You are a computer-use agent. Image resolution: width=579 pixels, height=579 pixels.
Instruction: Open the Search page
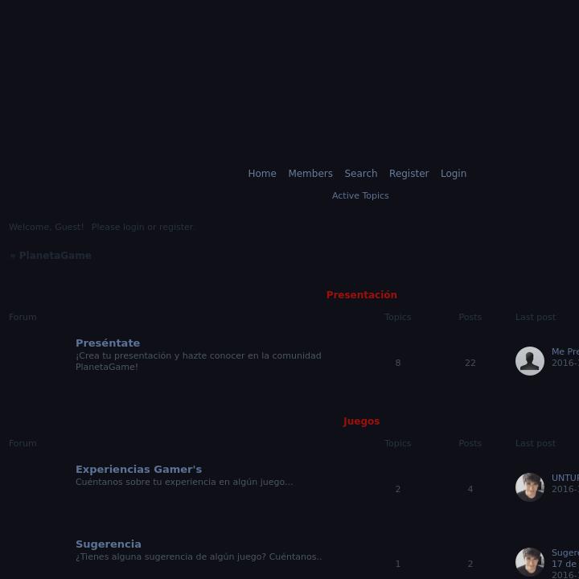(361, 174)
